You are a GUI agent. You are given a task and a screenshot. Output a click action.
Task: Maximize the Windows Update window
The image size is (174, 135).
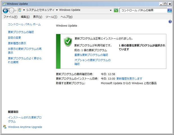(165, 4)
